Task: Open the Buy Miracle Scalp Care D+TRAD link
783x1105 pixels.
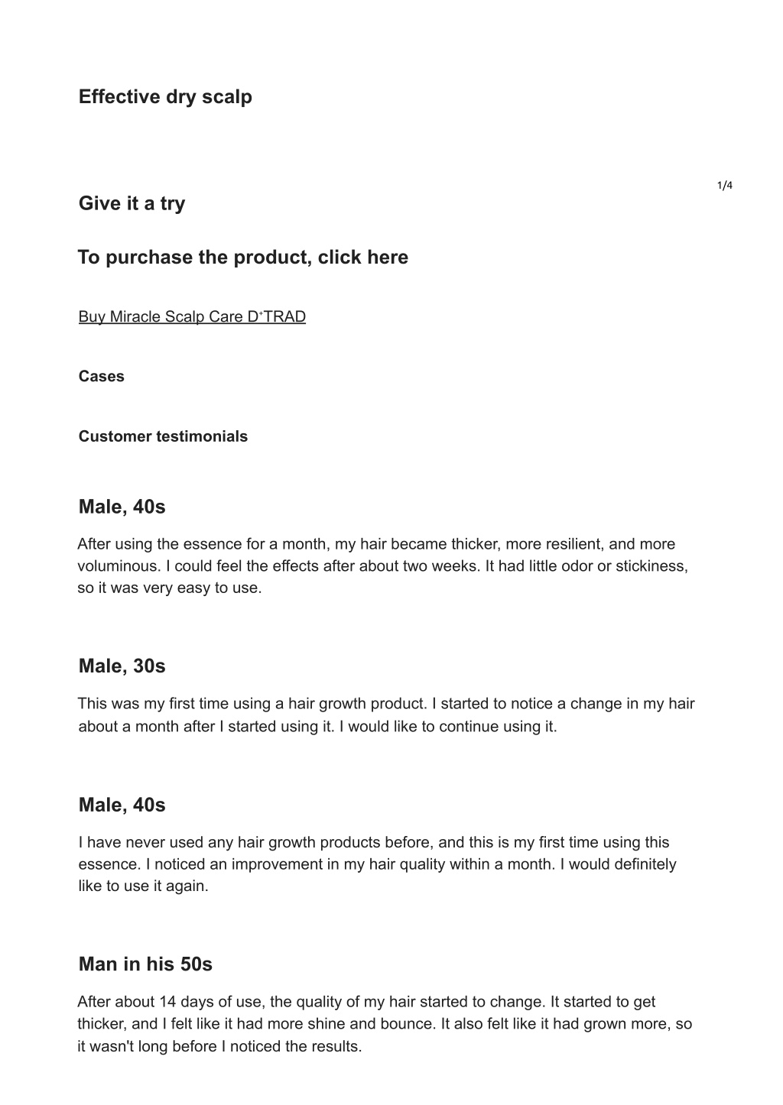Action: 192,316
